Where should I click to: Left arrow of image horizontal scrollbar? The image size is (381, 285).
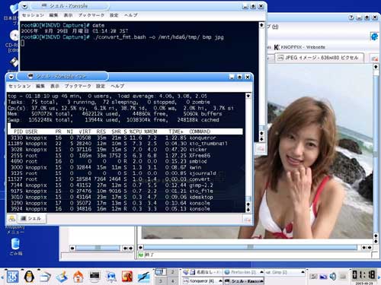click(140, 247)
